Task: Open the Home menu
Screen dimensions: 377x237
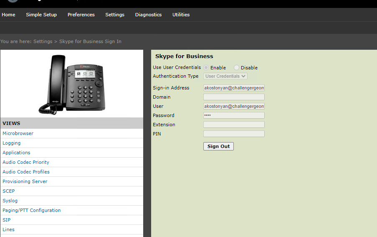Action: point(8,15)
